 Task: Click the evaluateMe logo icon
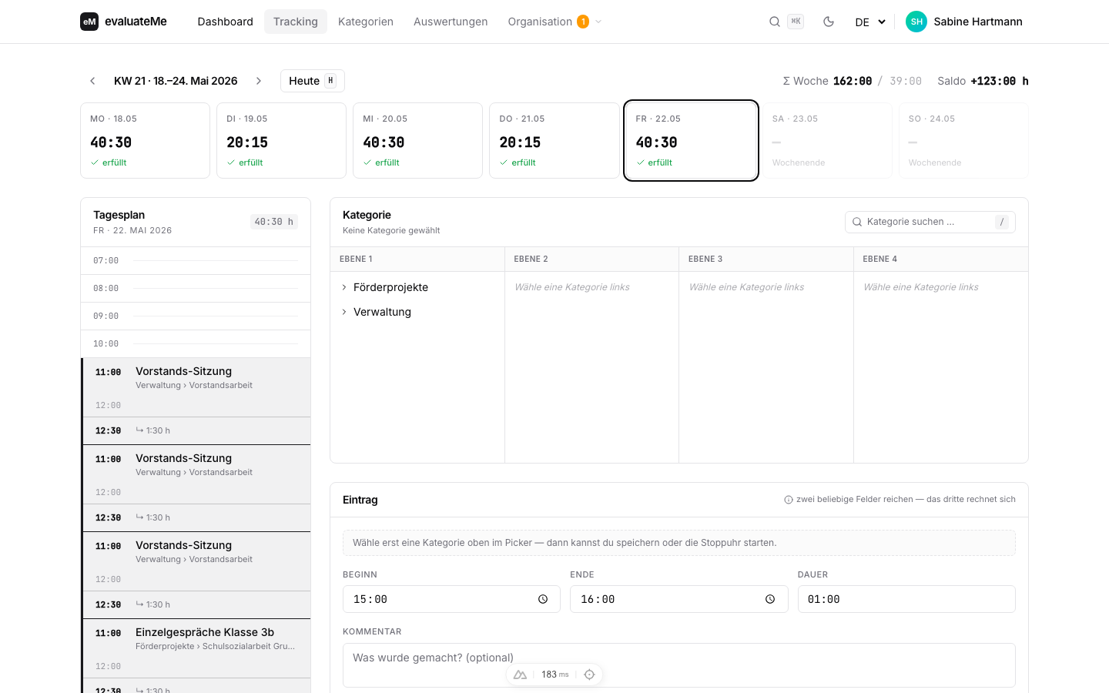tap(89, 22)
